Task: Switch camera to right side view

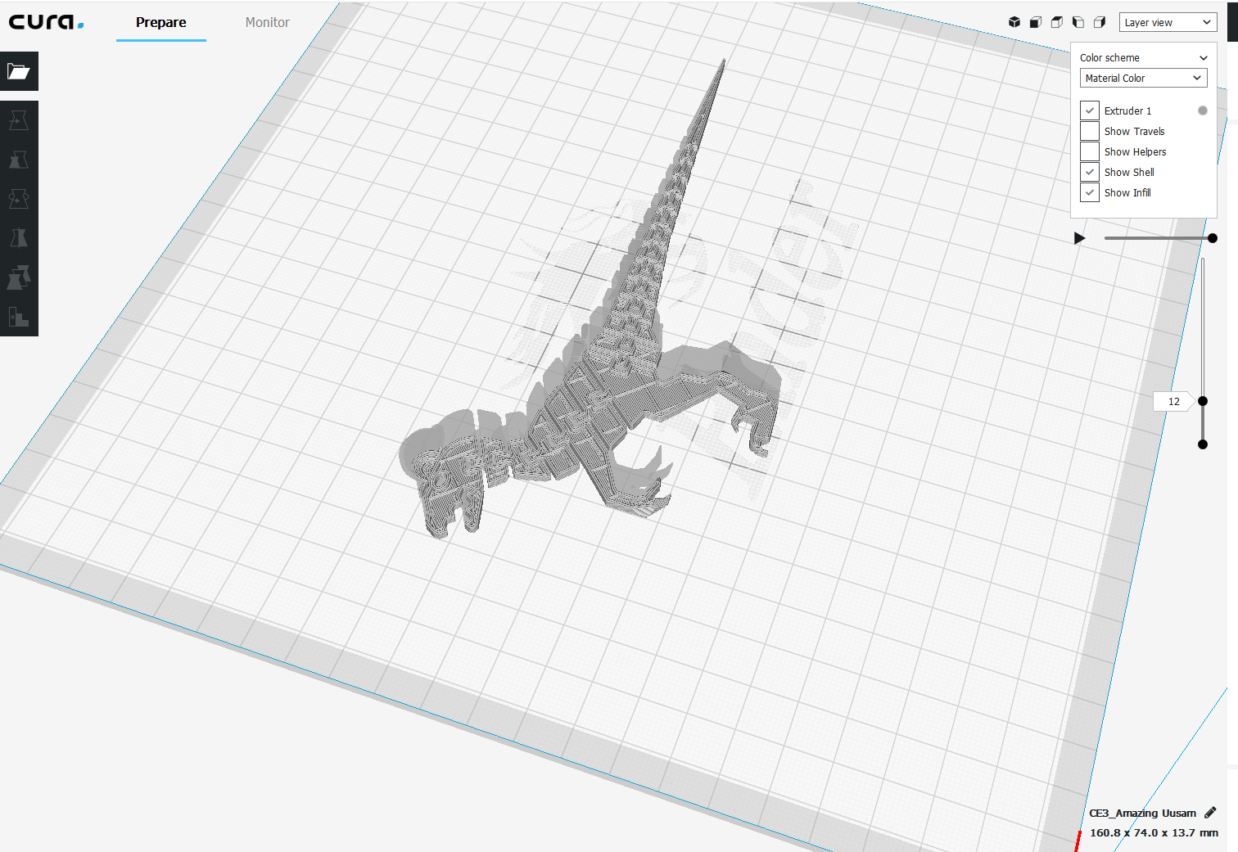Action: pos(1100,22)
